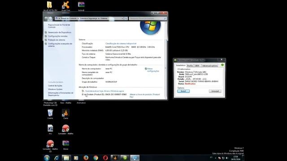
Task: Click the Windows 7 Ultimate version text
Action: 196,72
